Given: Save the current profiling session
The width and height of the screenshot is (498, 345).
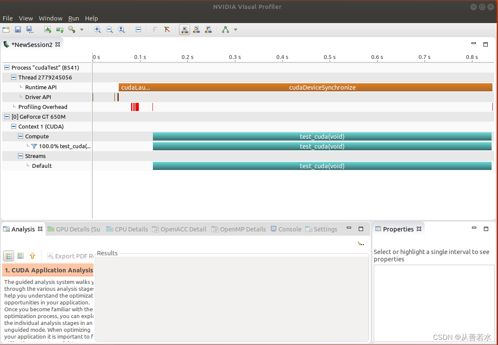Looking at the screenshot, I should pos(18,29).
